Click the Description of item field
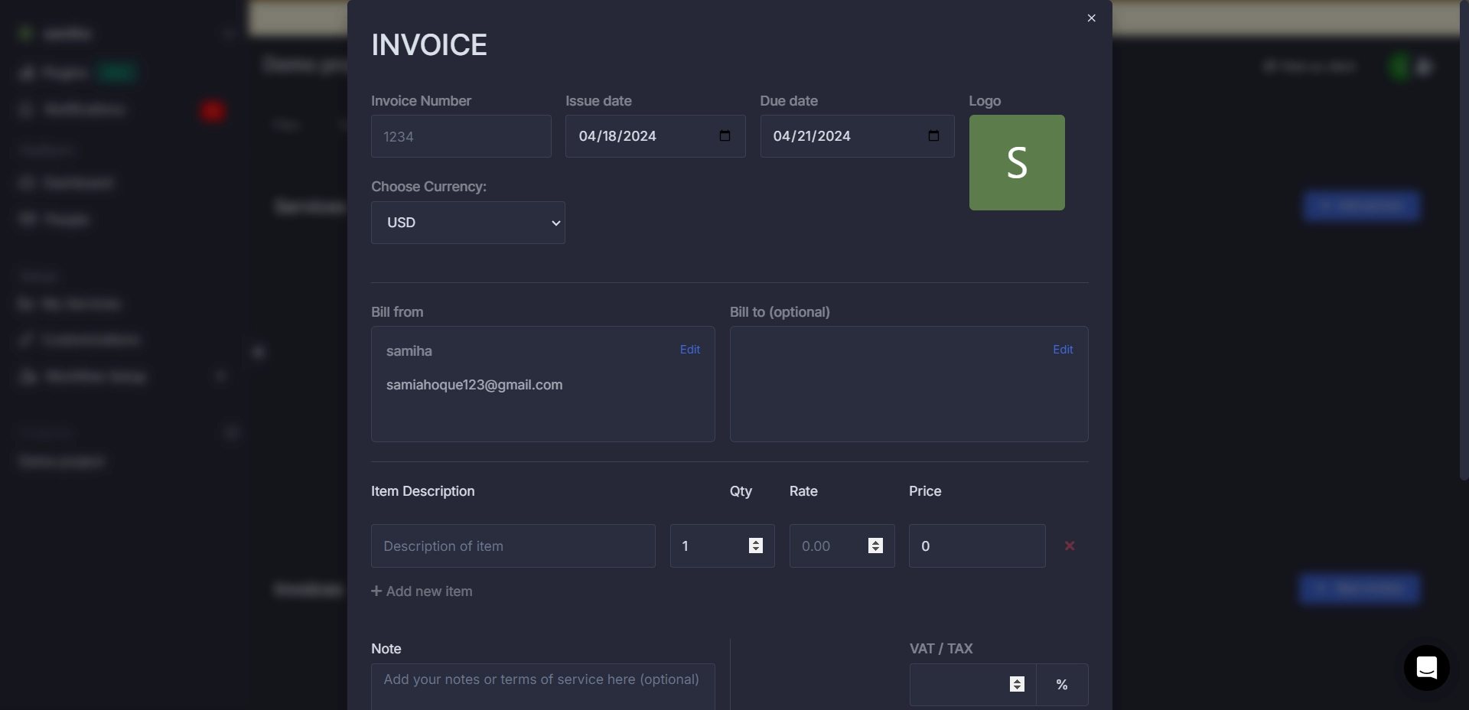 [x=512, y=546]
